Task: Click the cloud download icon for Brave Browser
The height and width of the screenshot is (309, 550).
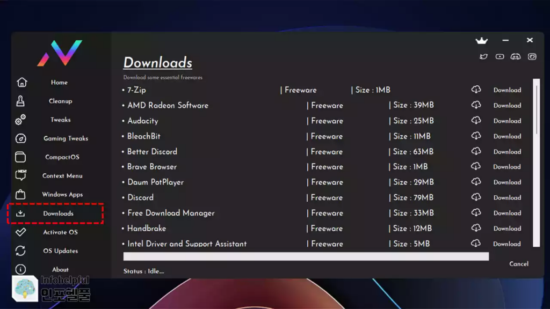Action: click(476, 166)
